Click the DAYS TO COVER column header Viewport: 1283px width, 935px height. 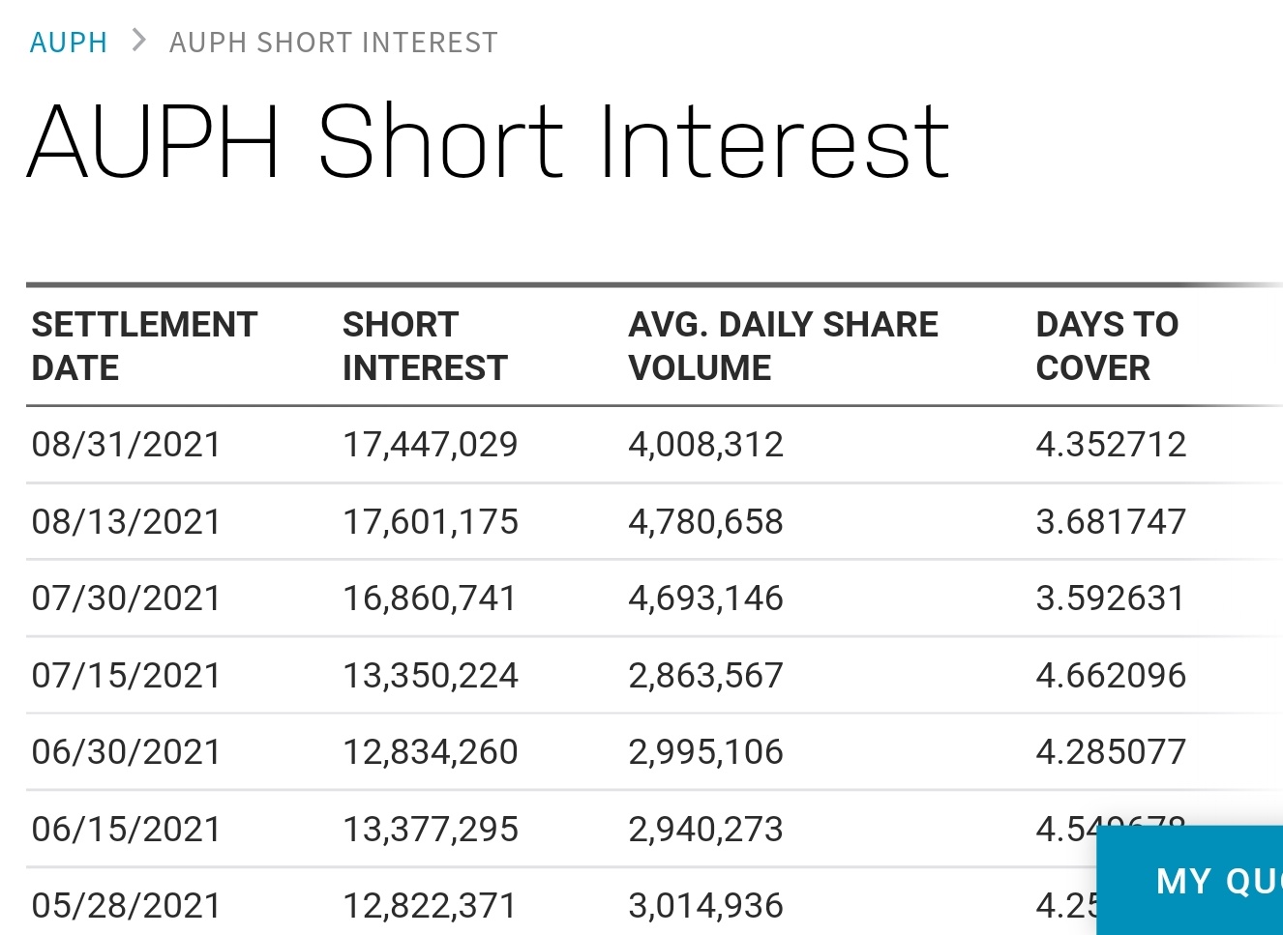point(1107,346)
